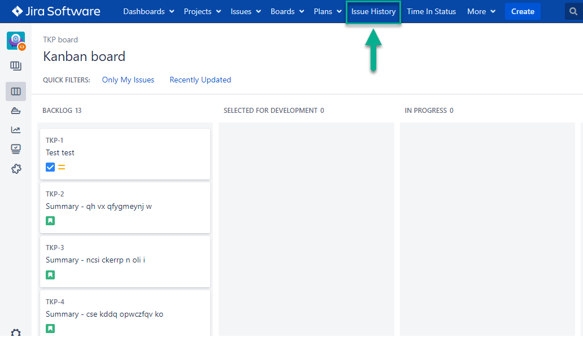Click the Jira Software logo
Screen dimensions: 583x337
point(56,11)
